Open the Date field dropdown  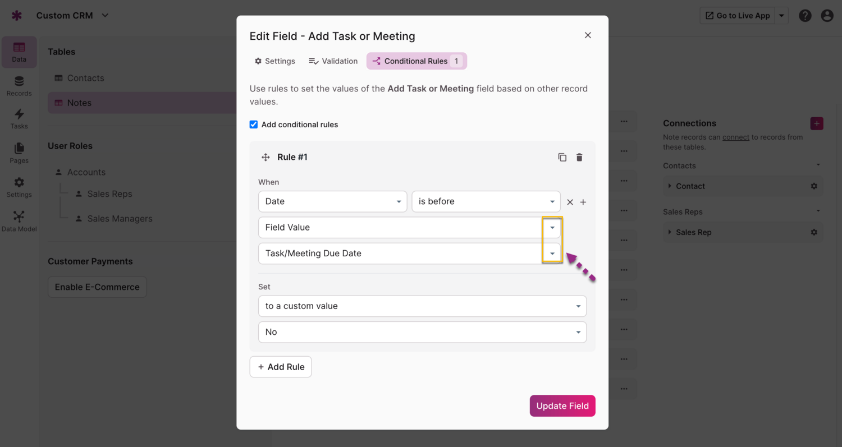[332, 201]
